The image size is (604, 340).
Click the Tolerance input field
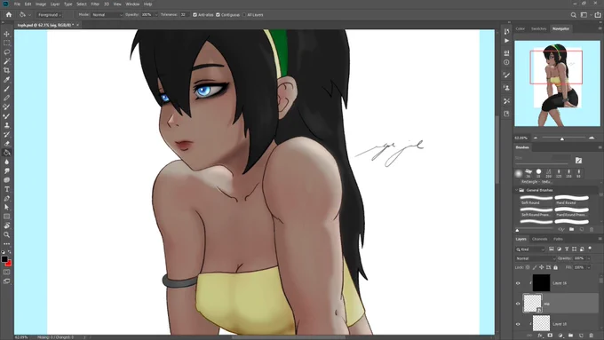184,14
